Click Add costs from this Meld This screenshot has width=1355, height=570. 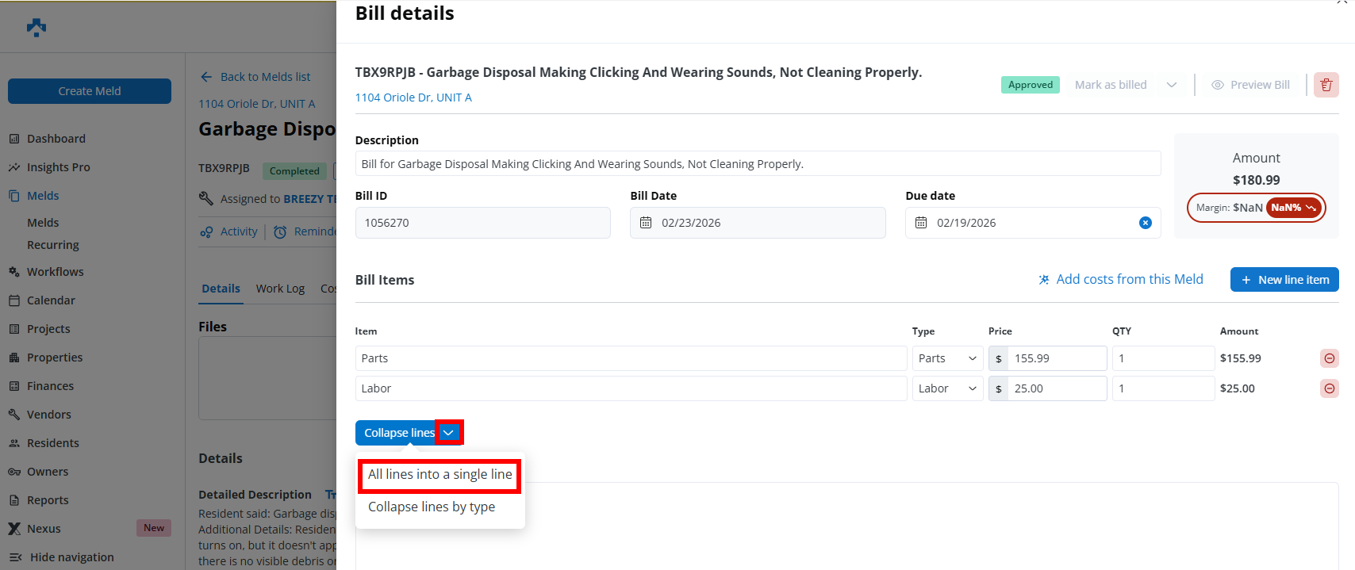[x=1120, y=280]
